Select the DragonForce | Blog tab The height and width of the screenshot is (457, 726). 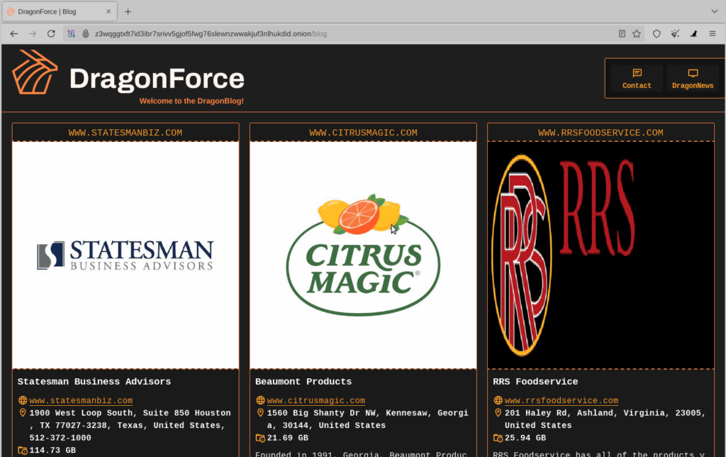click(x=60, y=11)
